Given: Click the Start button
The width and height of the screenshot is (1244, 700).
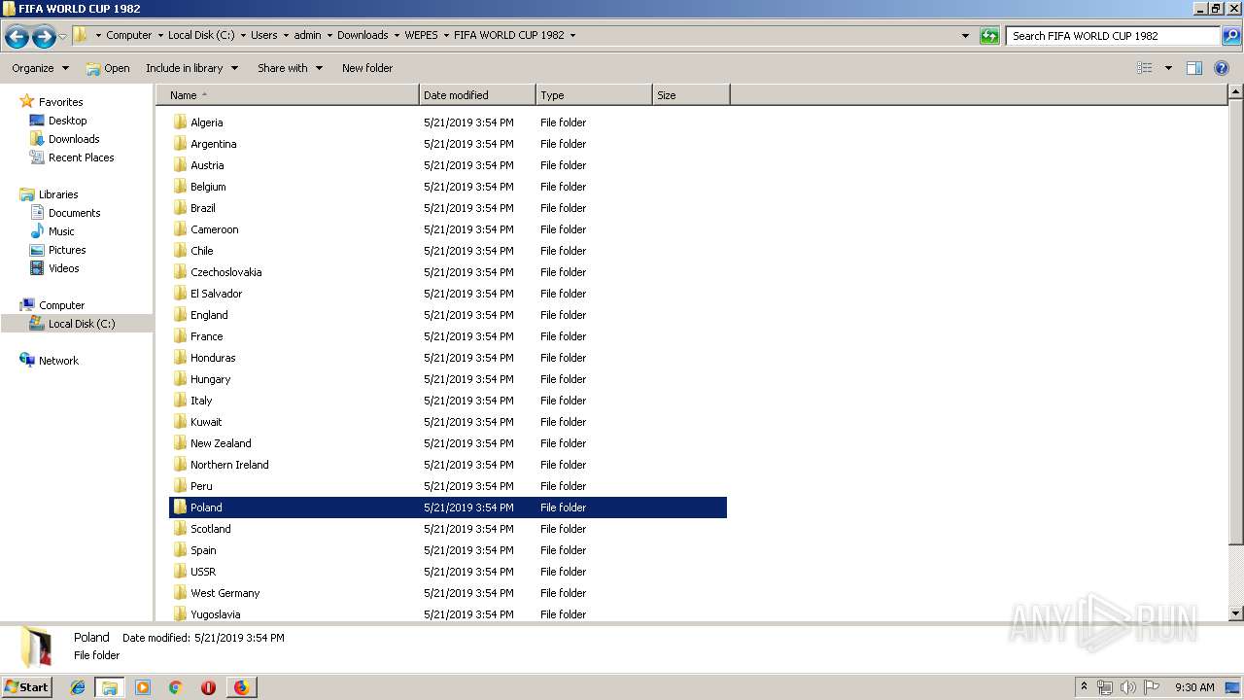Looking at the screenshot, I should click(26, 687).
